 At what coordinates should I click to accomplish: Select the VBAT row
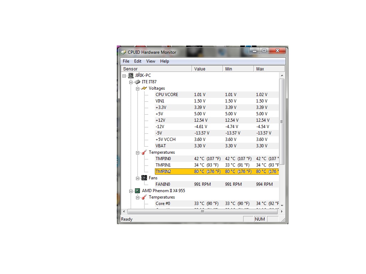217,146
